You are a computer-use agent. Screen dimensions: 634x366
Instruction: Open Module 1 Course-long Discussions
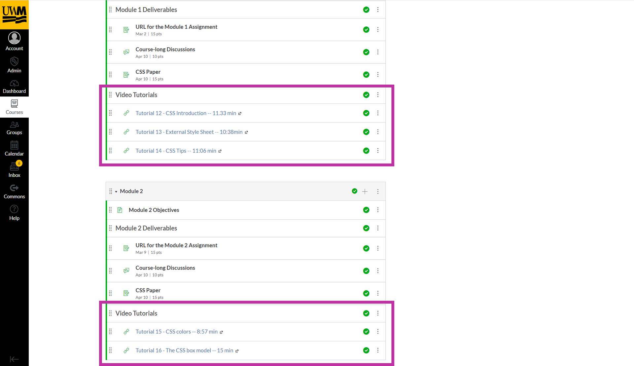tap(165, 49)
